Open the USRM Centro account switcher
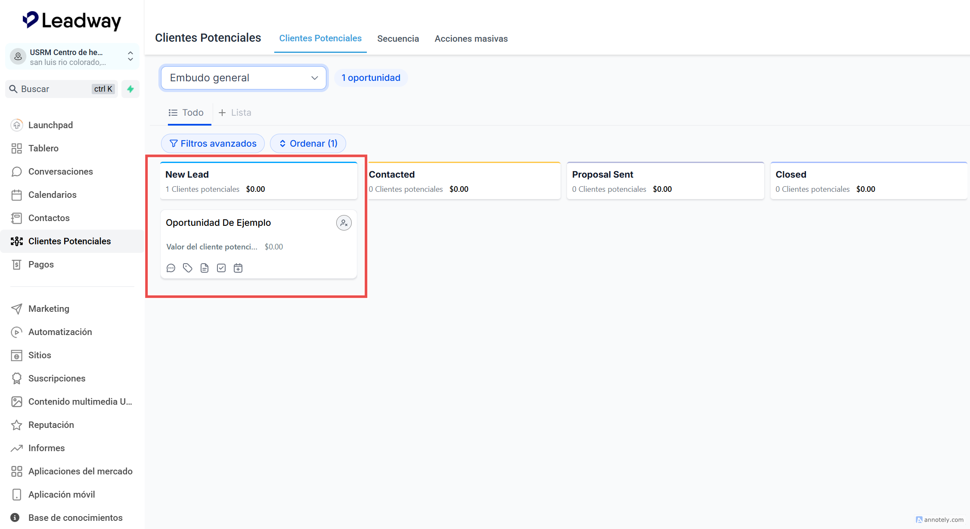The height and width of the screenshot is (529, 970). [72, 57]
